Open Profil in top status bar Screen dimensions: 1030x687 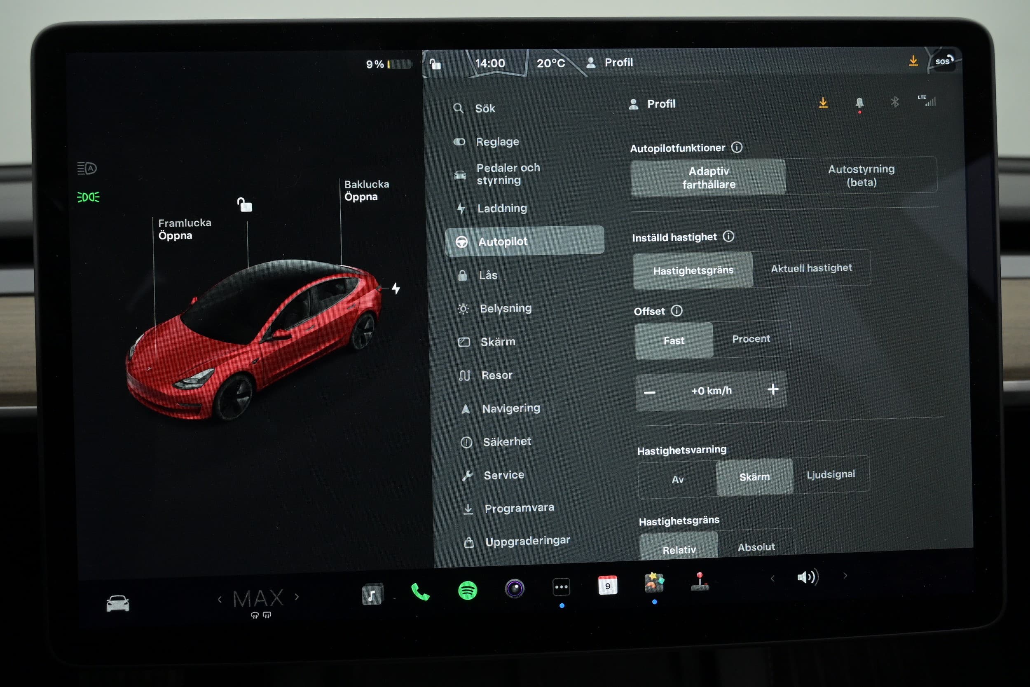point(609,62)
